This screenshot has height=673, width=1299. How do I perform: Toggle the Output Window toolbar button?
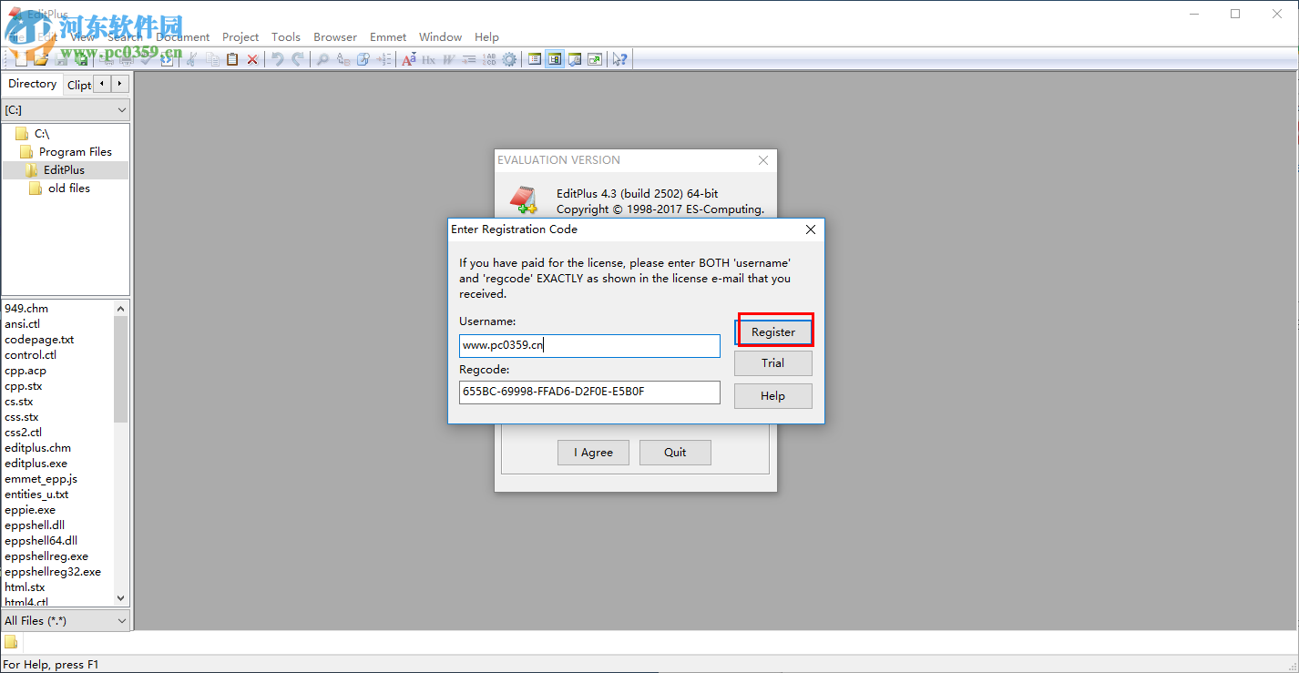[575, 59]
